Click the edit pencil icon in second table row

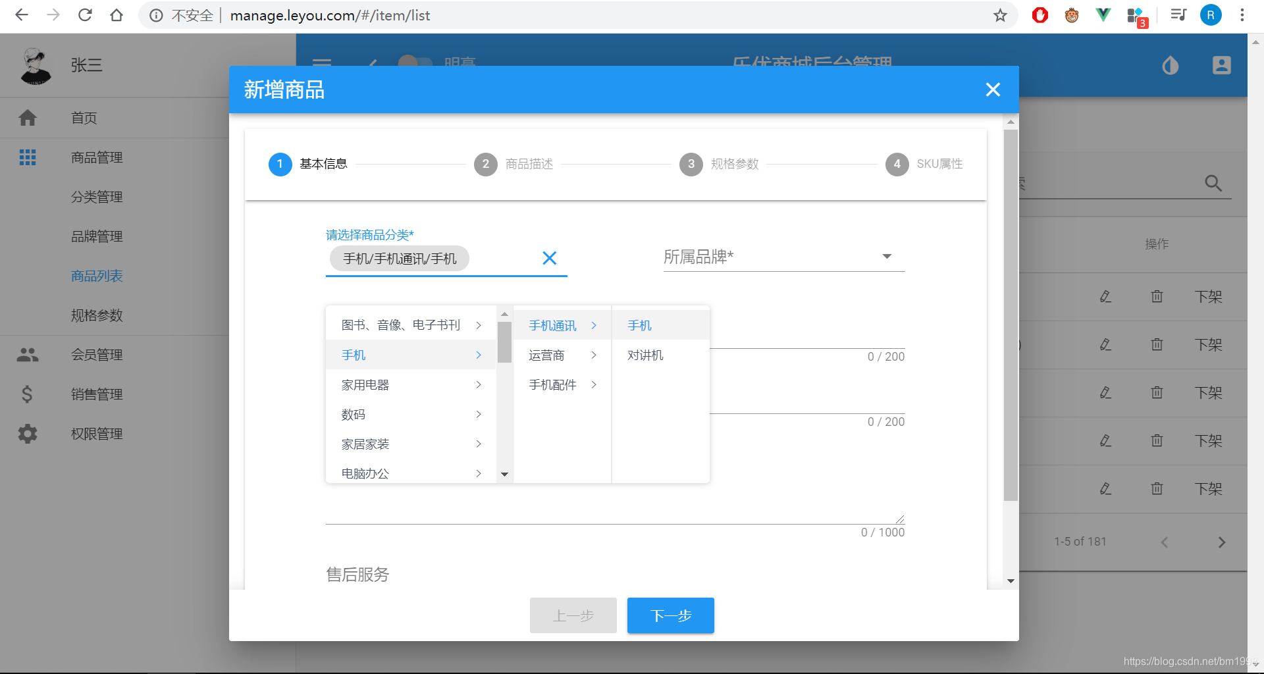click(x=1105, y=345)
